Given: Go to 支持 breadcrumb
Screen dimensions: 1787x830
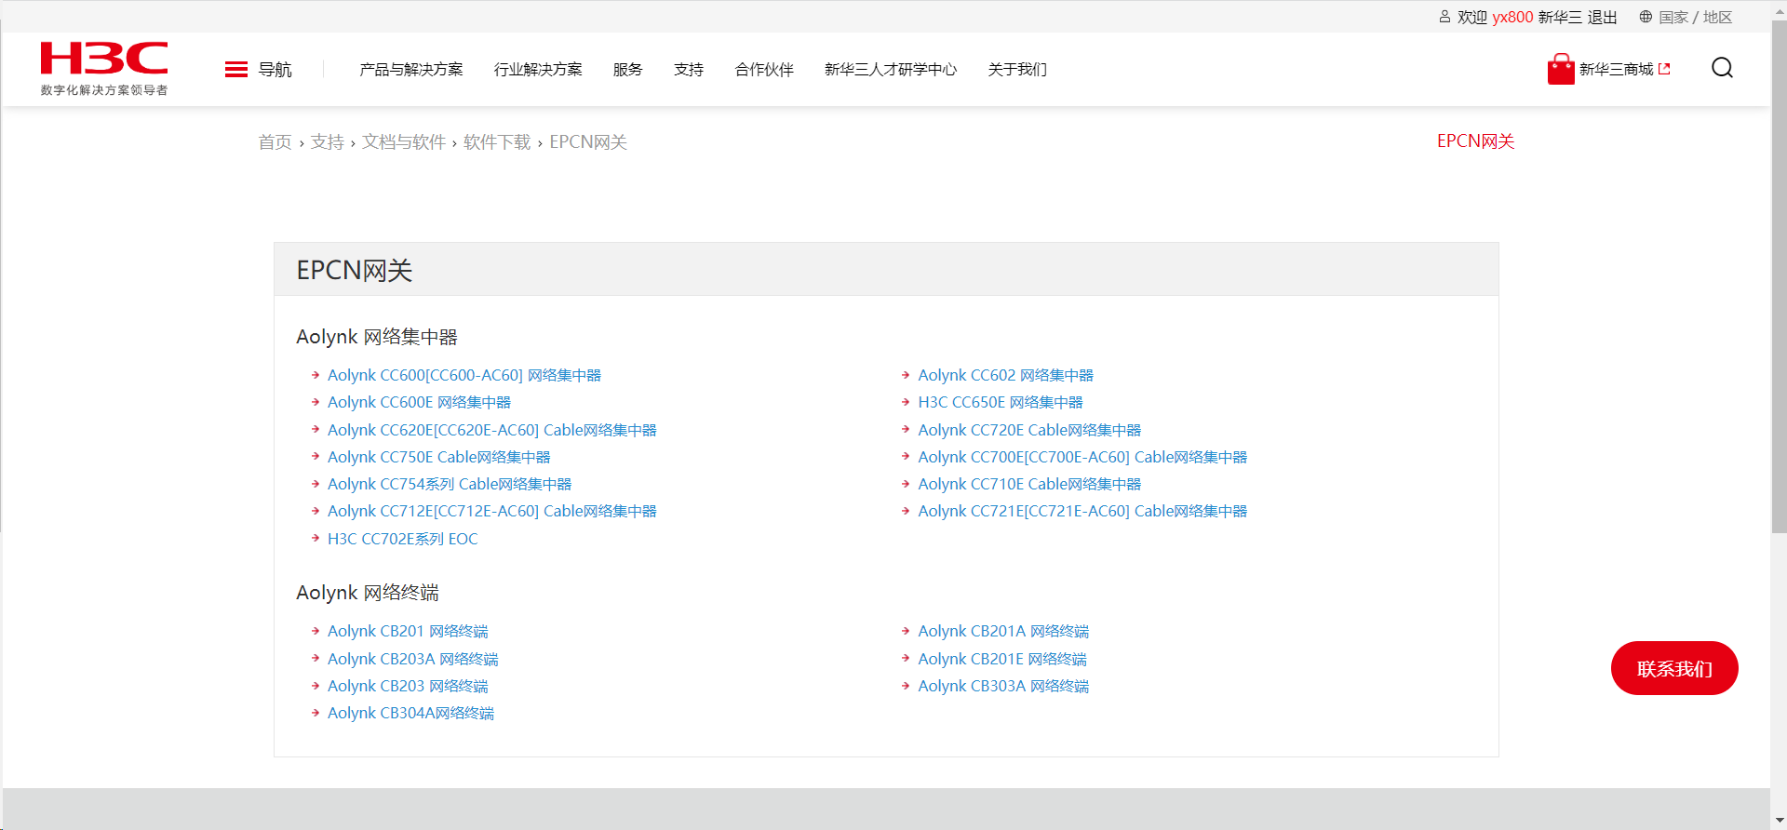Looking at the screenshot, I should (327, 142).
